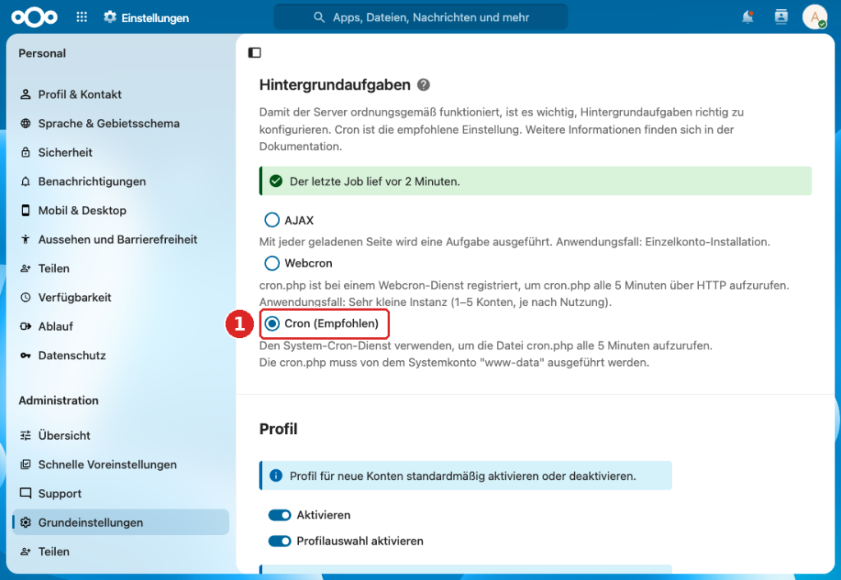This screenshot has height=580, width=841.
Task: Click the phone icon for Mobil & Desktop
Action: (25, 211)
